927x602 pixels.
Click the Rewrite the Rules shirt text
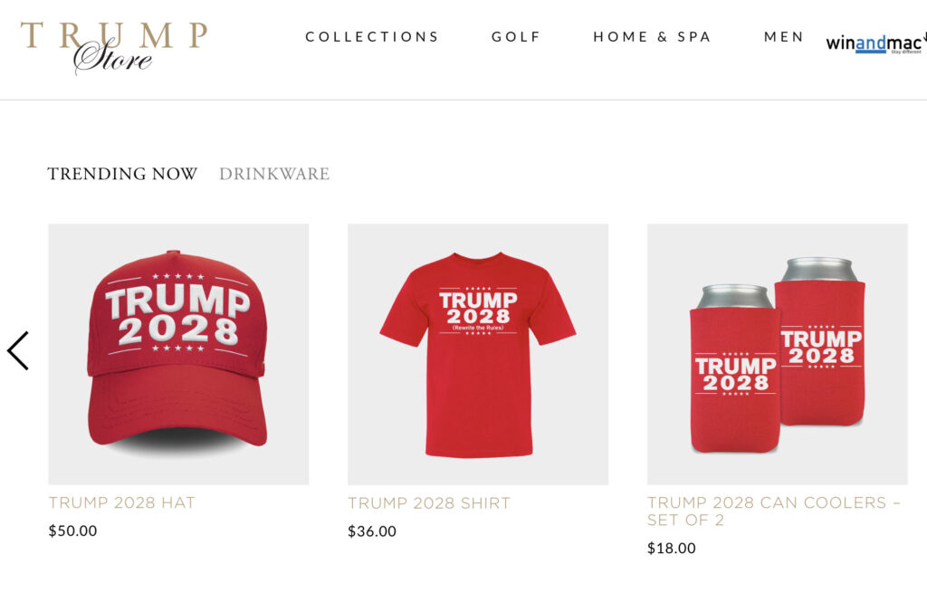pos(478,328)
